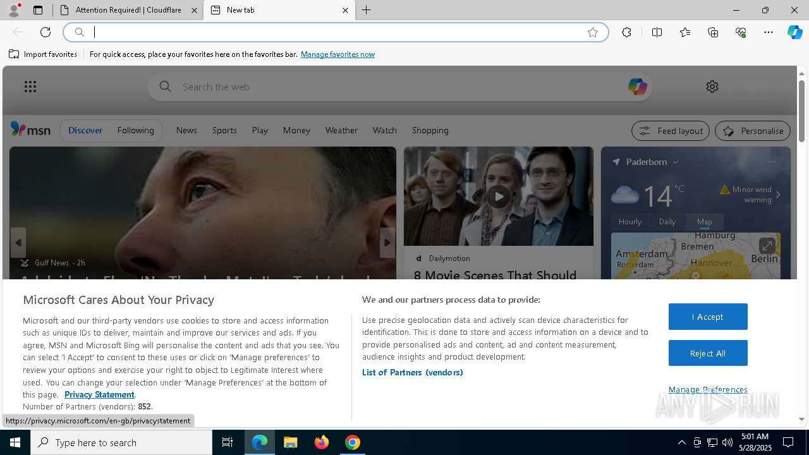Switch weather to Map tab
Screen dimensions: 809x455
705,222
